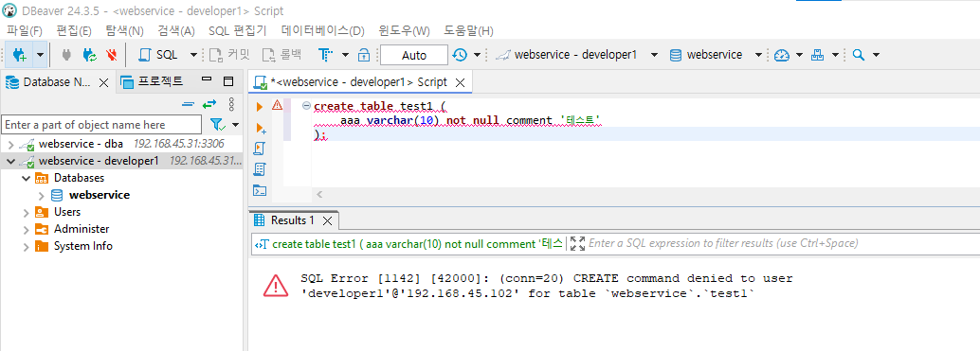This screenshot has width=980, height=351.
Task: Expand the Users node
Action: pos(26,212)
